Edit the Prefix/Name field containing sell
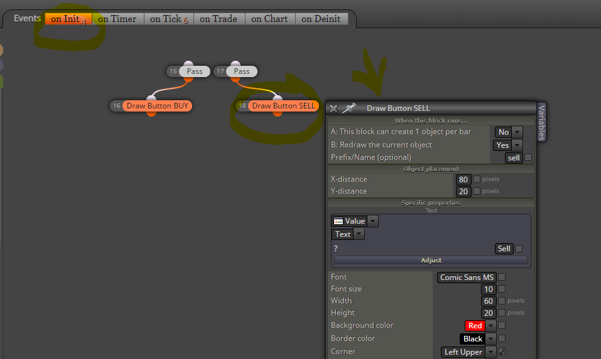Image resolution: width=601 pixels, height=359 pixels. click(514, 158)
